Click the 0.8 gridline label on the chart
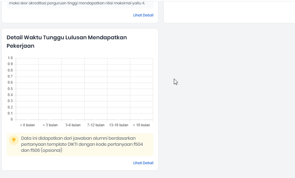This screenshot has height=178, width=295. point(10,70)
